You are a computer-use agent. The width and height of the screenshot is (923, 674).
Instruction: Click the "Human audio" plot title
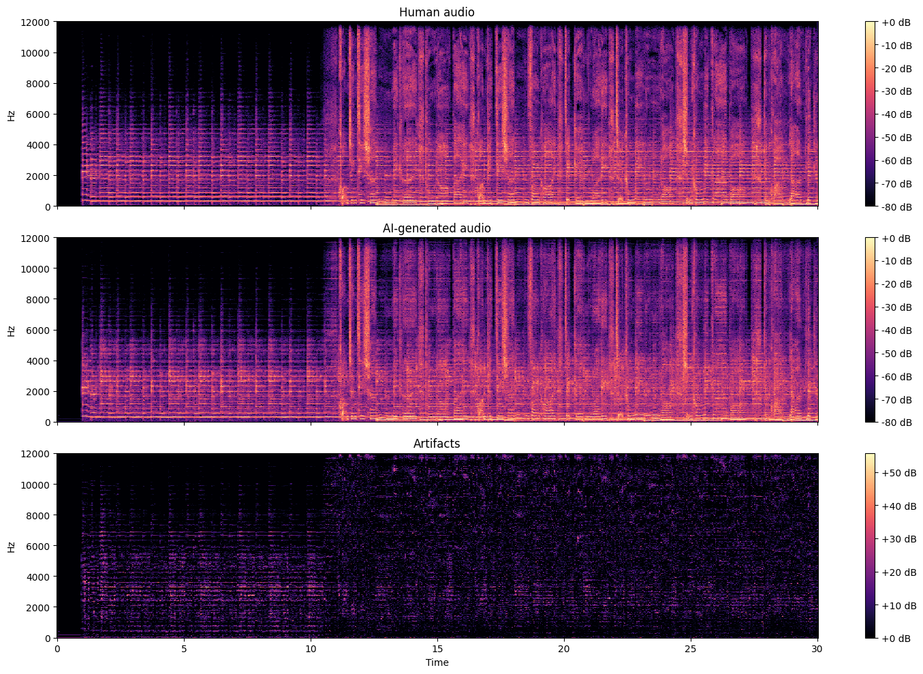[x=437, y=12]
